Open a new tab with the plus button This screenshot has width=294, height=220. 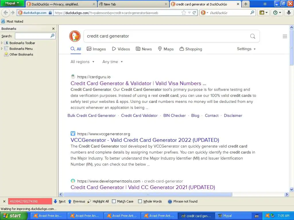tap(246, 4)
